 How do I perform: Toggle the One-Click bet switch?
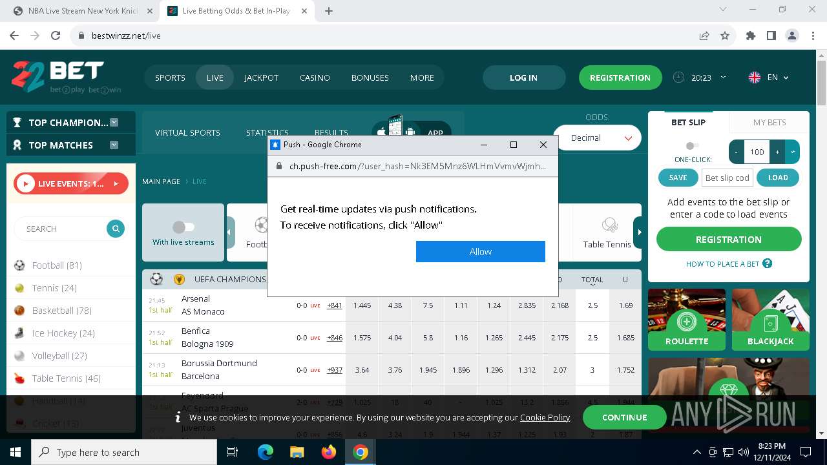[x=693, y=146]
